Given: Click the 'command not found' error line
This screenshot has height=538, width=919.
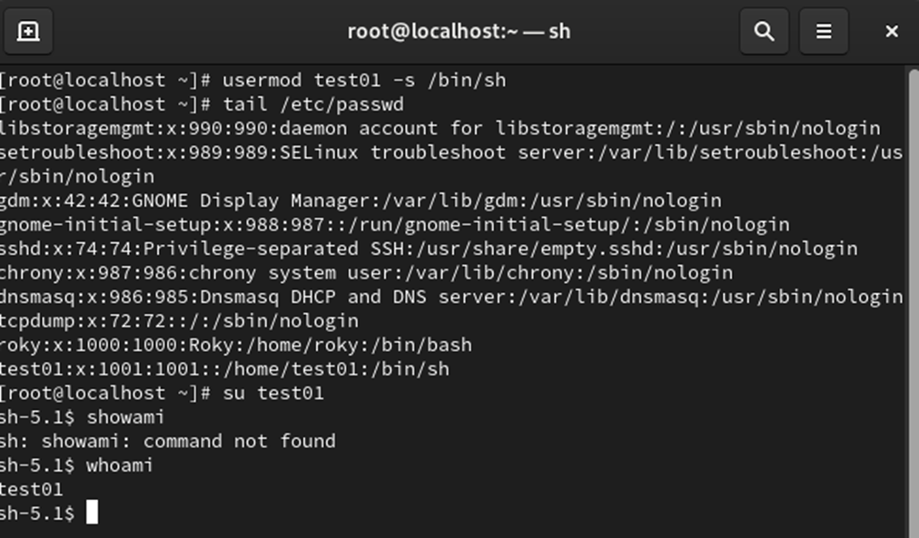Looking at the screenshot, I should (168, 441).
